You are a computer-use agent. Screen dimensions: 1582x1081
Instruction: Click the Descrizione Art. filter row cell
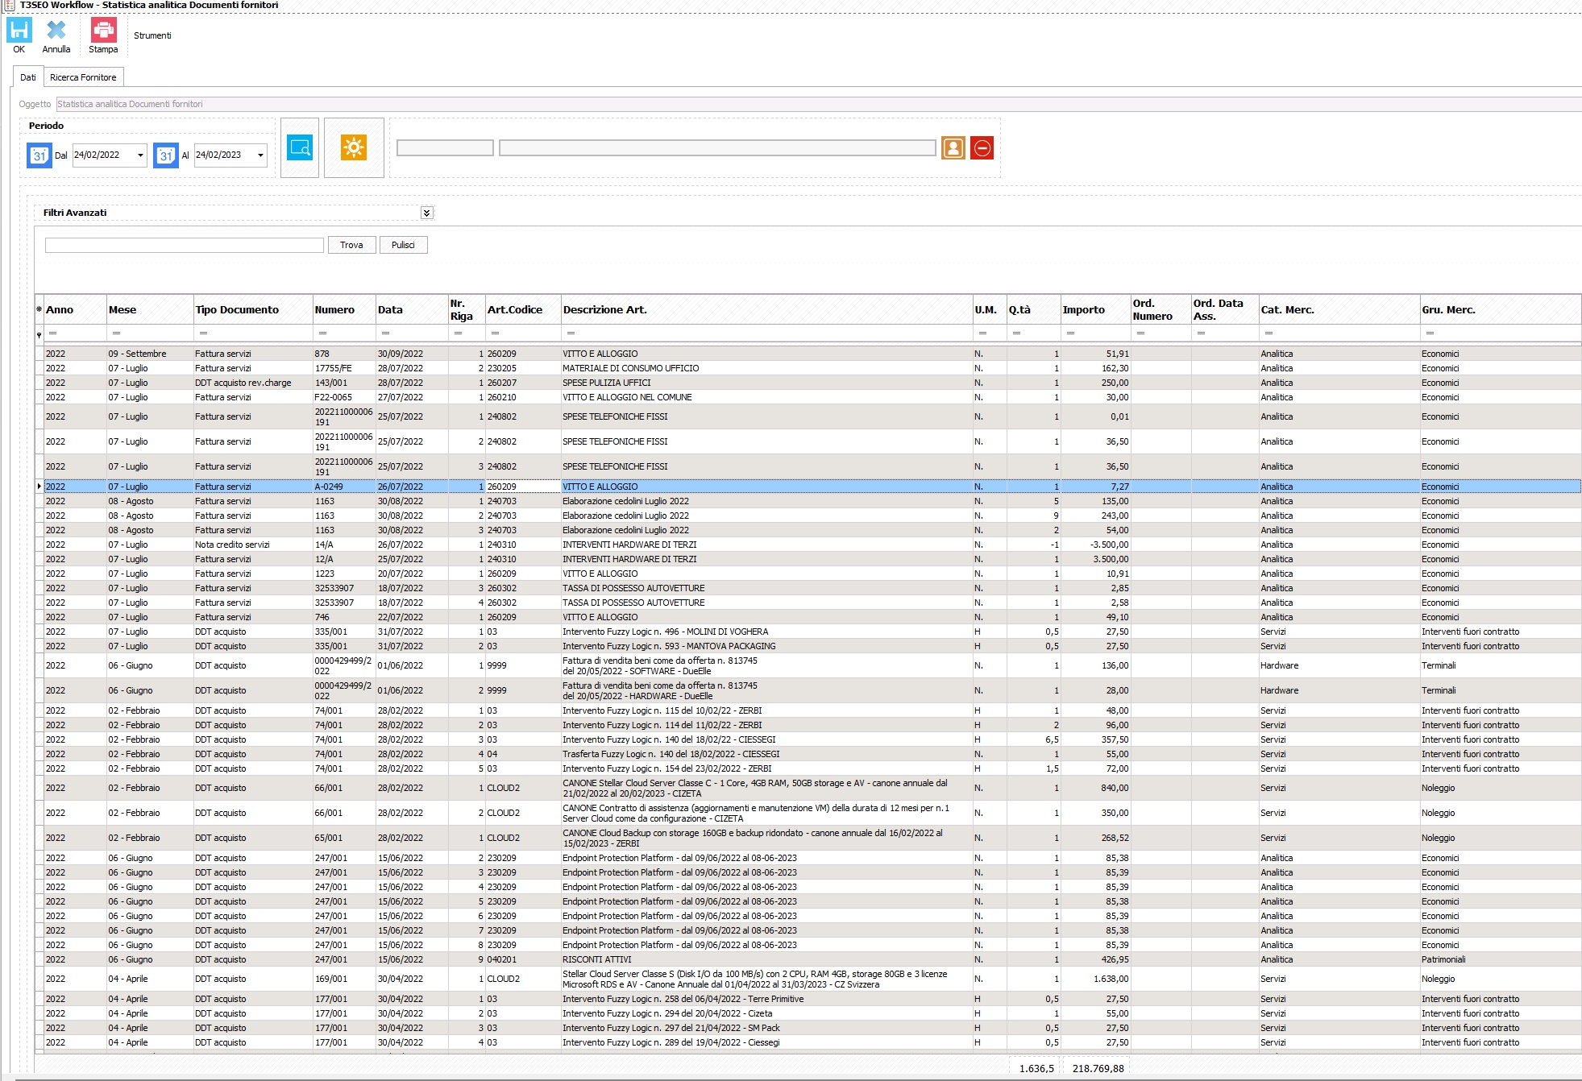(766, 333)
